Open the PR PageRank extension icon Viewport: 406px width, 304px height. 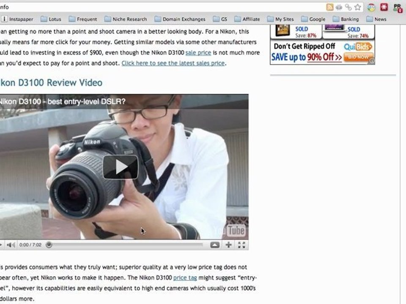click(x=398, y=8)
